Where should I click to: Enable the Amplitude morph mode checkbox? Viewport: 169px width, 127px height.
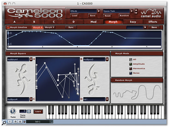[131, 64]
